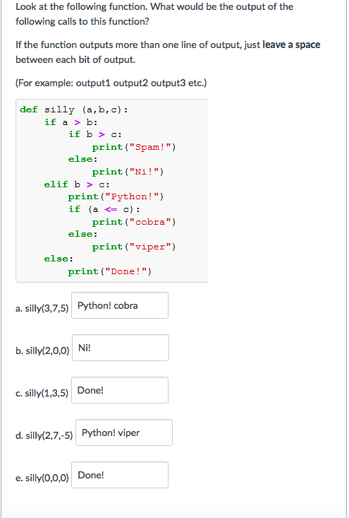
Task: Click the 'if (a <= c):' code line
Action: click(104, 209)
